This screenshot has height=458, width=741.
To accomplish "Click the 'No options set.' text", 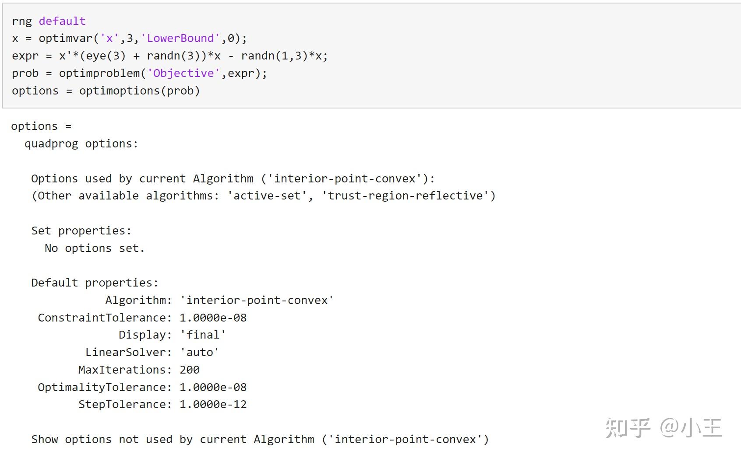I will coord(94,248).
